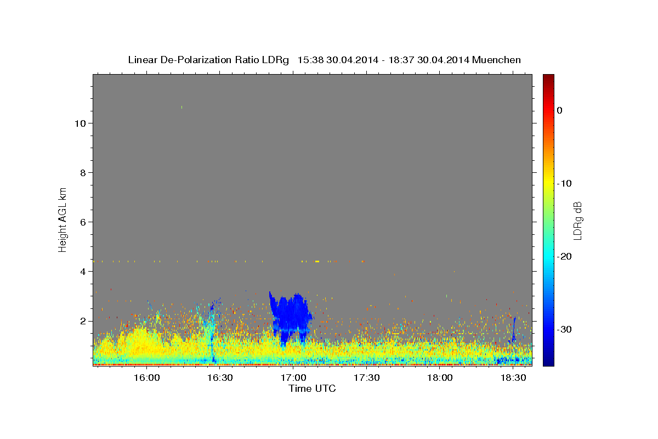Click the 18:30 time tick label
Screen dimensions: 658x439
513,378
